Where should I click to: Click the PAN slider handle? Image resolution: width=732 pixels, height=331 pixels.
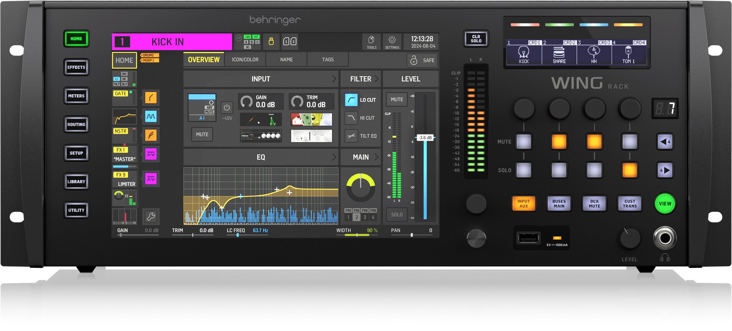click(x=412, y=235)
